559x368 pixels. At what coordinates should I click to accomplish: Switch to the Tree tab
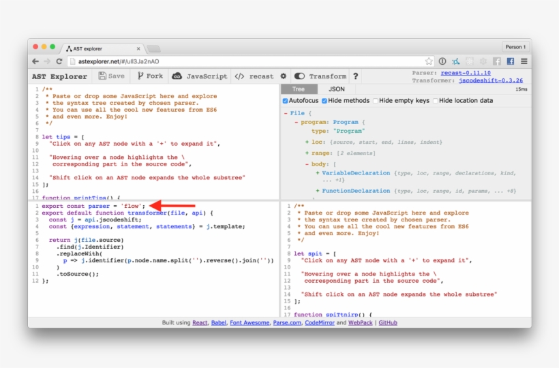299,89
